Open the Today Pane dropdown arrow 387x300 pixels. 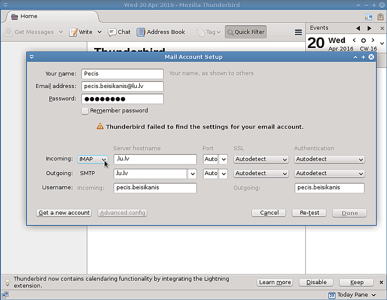pyautogui.click(x=373, y=295)
